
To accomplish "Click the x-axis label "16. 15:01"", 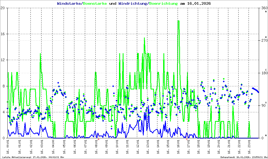I will (168, 147).
